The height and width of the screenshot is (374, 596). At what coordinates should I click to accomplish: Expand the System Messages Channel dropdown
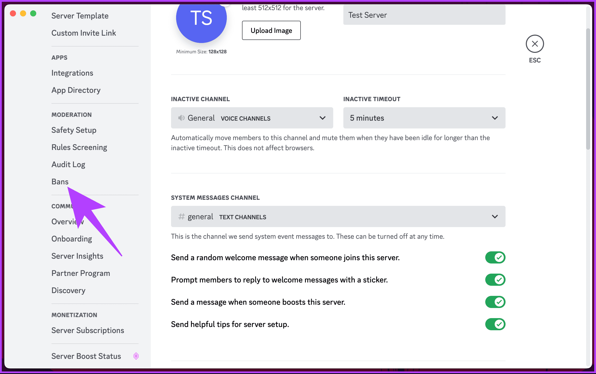pyautogui.click(x=338, y=216)
